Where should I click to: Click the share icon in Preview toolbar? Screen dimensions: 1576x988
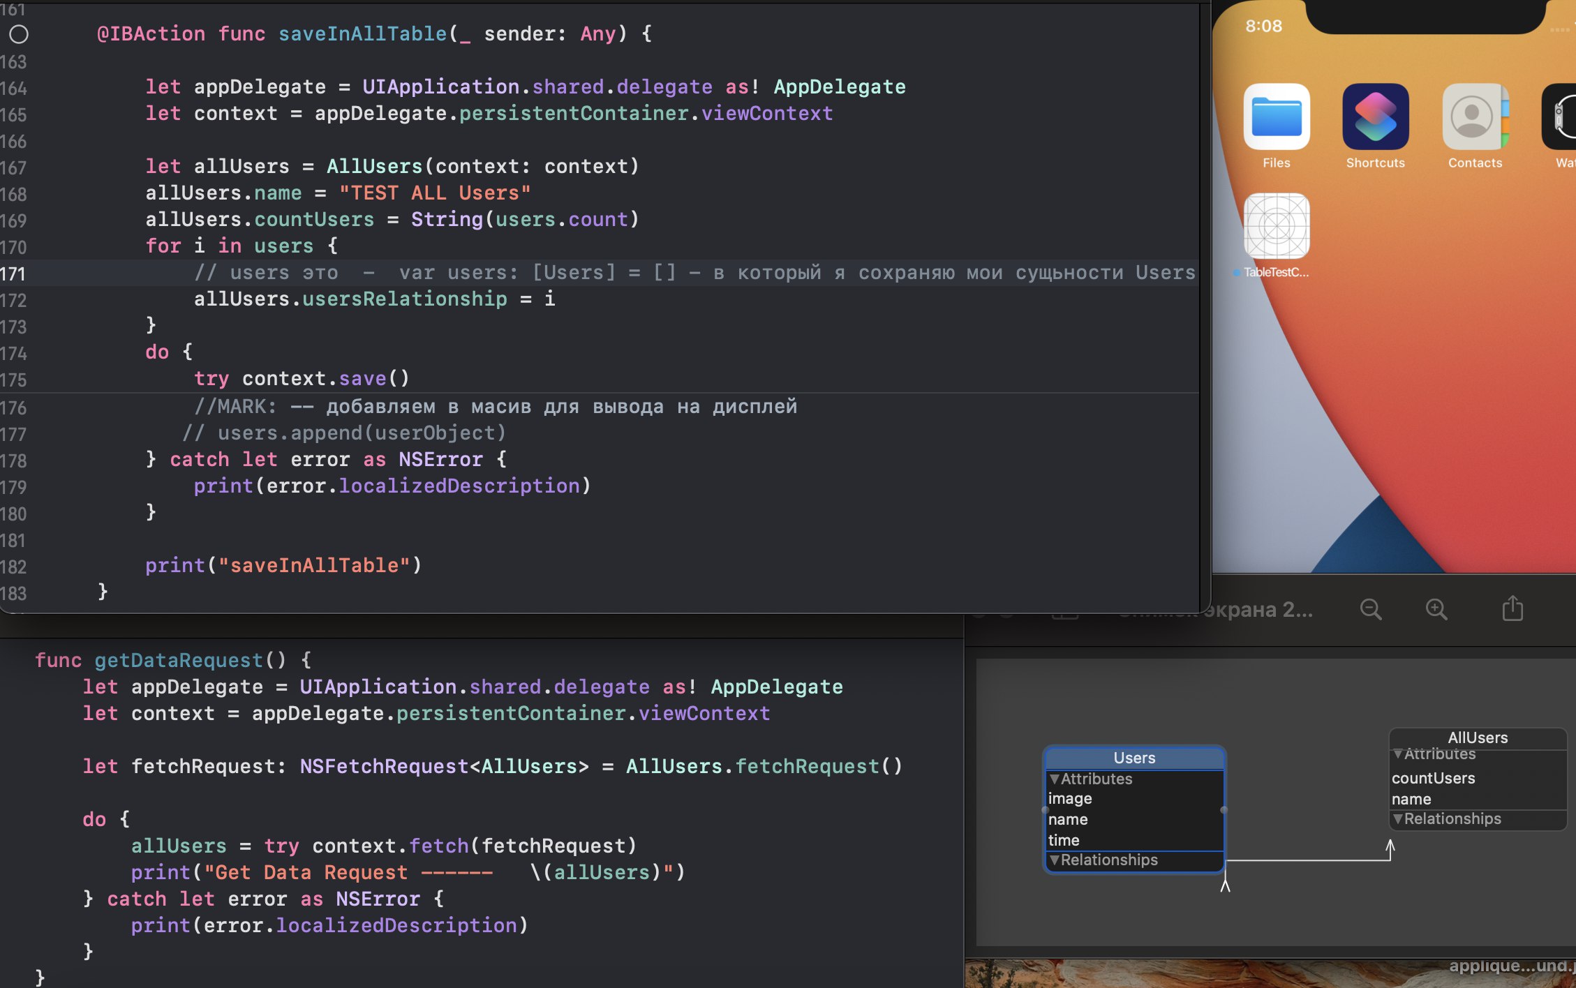coord(1512,608)
